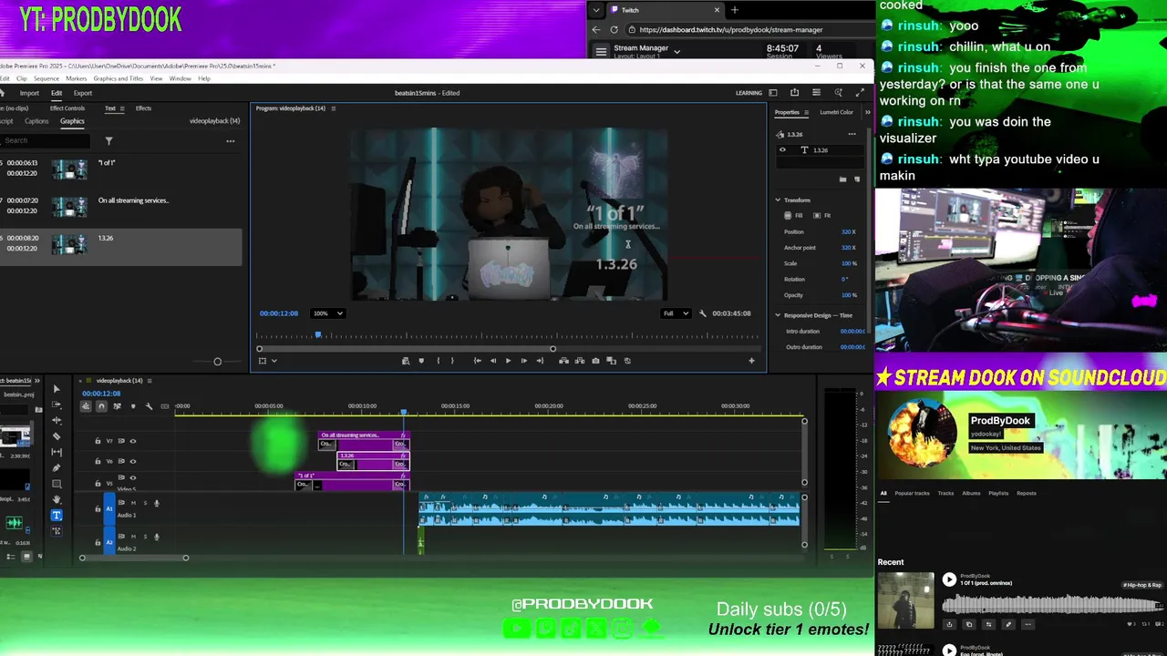This screenshot has height=656, width=1167.
Task: Click the Extract button in Program monitor
Action: pyautogui.click(x=579, y=361)
